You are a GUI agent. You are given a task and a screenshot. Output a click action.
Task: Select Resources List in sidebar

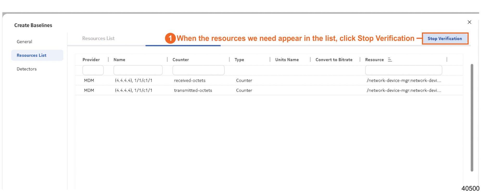pos(31,55)
